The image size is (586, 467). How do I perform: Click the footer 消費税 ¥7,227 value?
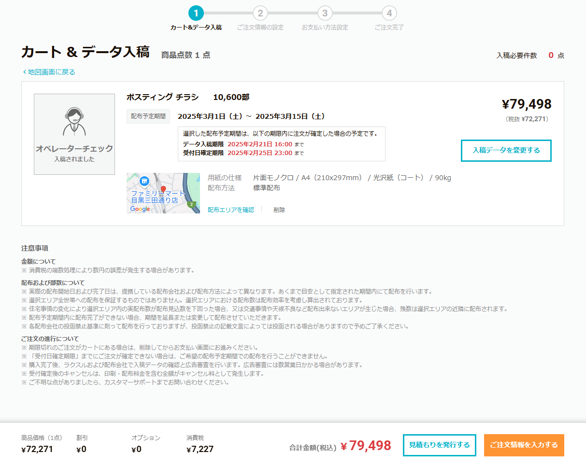point(200,449)
